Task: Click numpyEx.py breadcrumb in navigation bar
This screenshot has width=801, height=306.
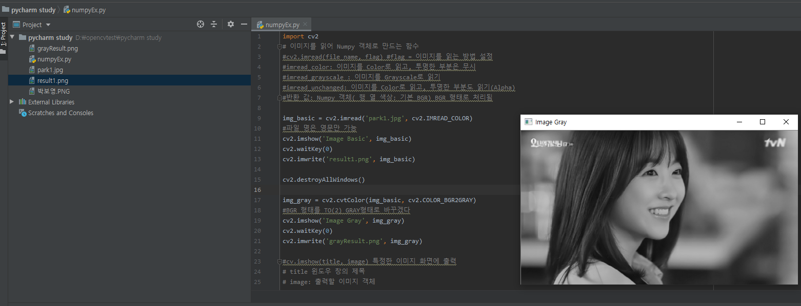Action: tap(89, 10)
